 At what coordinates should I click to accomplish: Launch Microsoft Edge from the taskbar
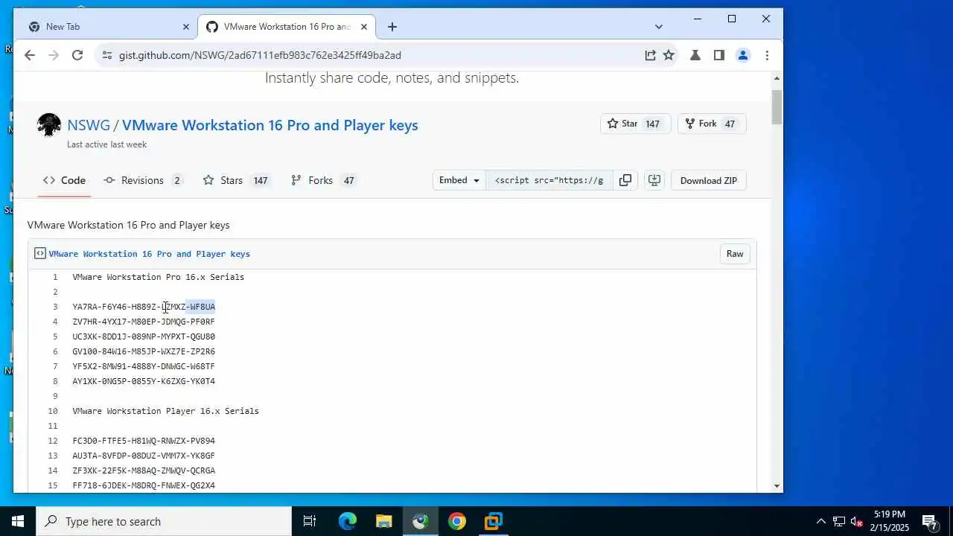347,521
